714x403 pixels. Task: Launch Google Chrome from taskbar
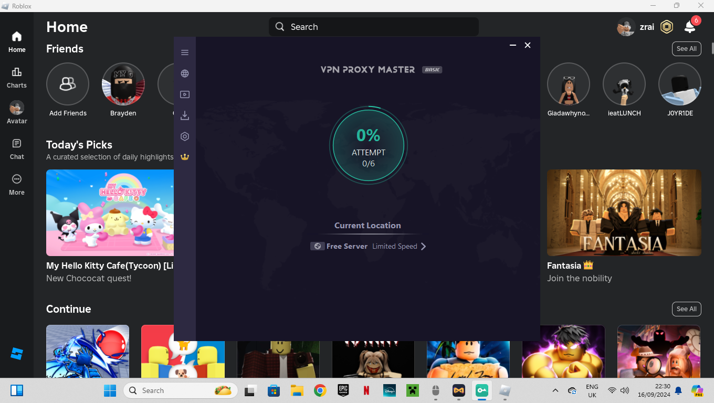320,390
